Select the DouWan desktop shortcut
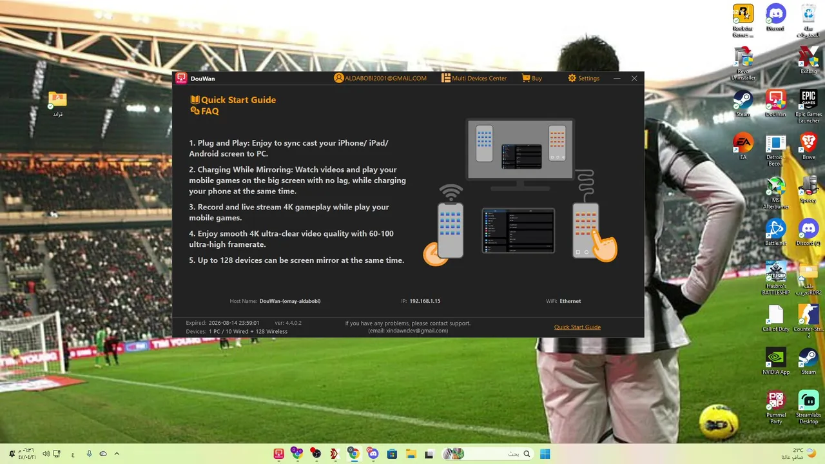Screen dimensions: 825x464 coord(775,104)
